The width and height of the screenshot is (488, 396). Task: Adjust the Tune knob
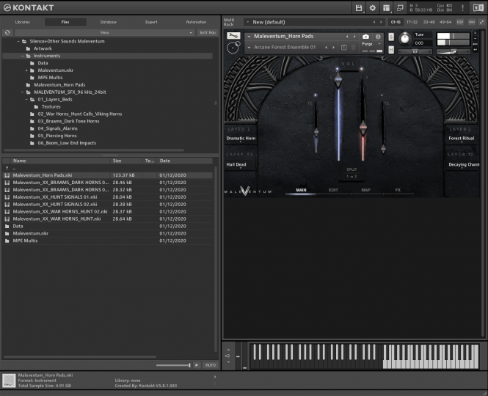(x=405, y=39)
